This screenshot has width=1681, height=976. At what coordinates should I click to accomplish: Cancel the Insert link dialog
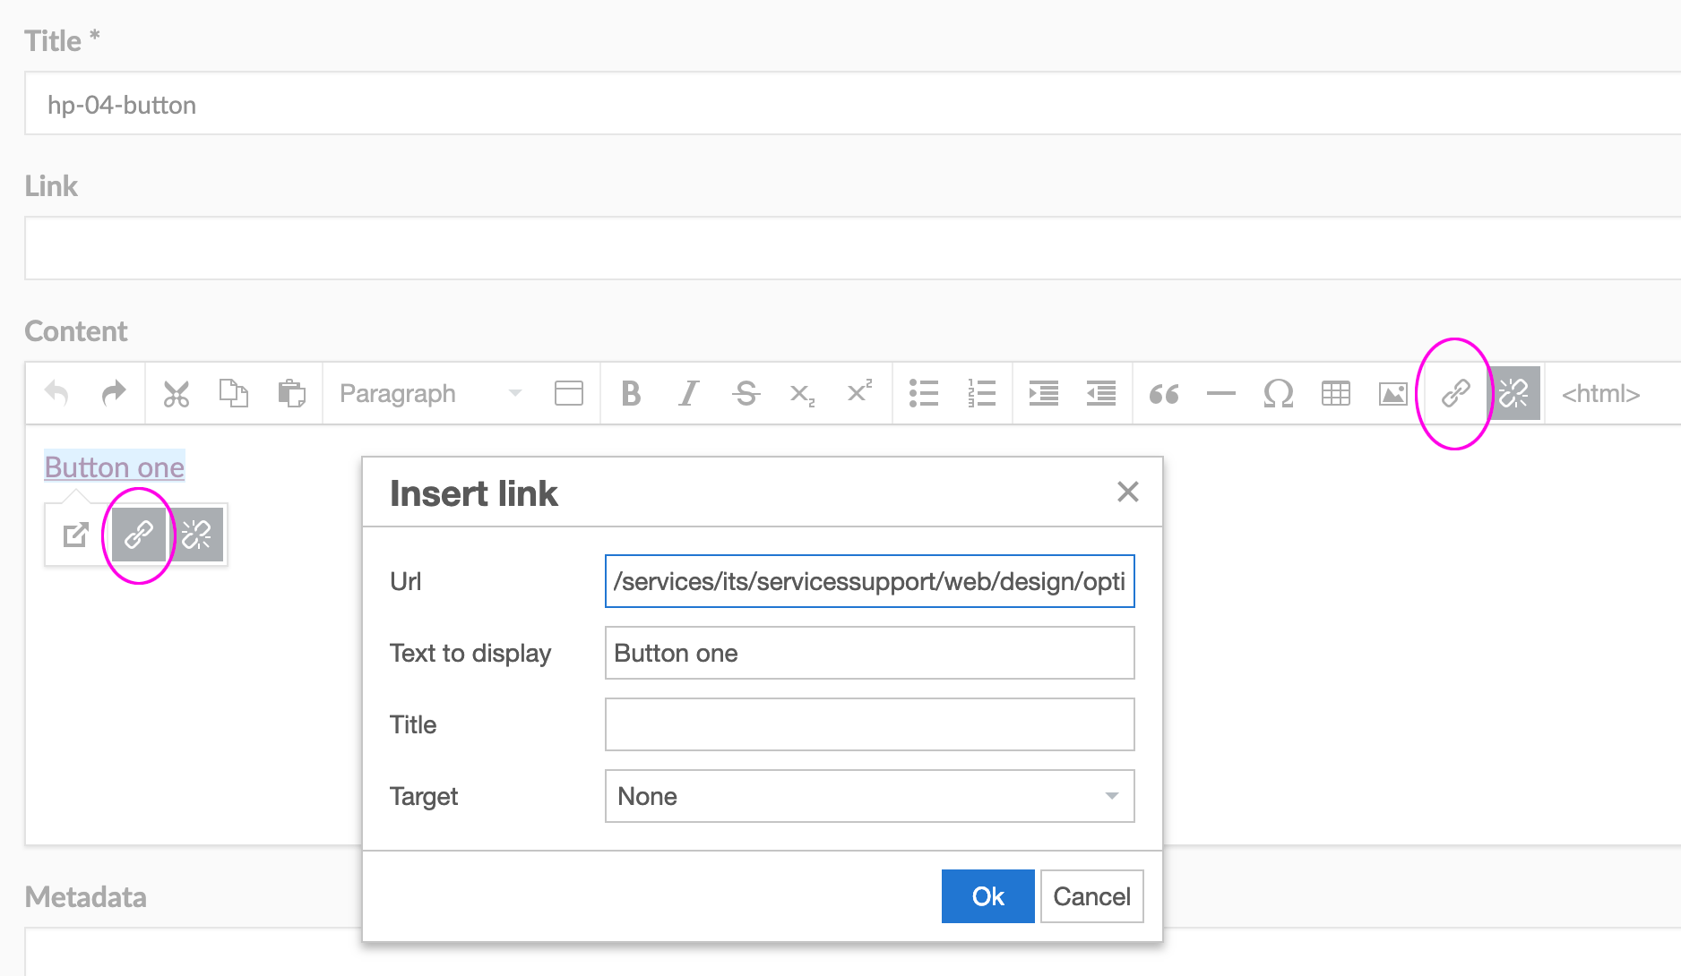point(1091,896)
